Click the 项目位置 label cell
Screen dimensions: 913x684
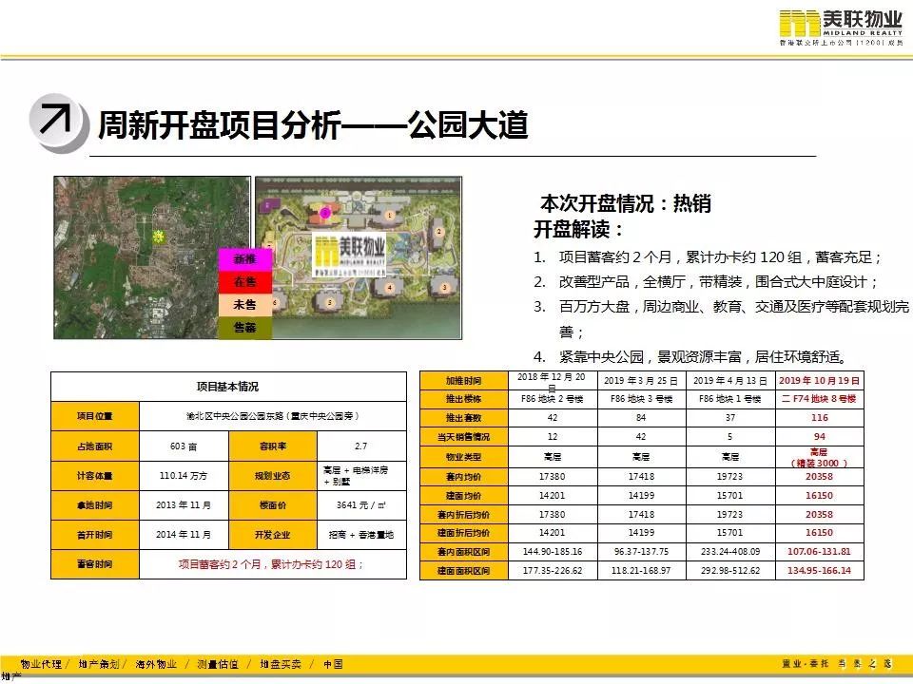(95, 416)
